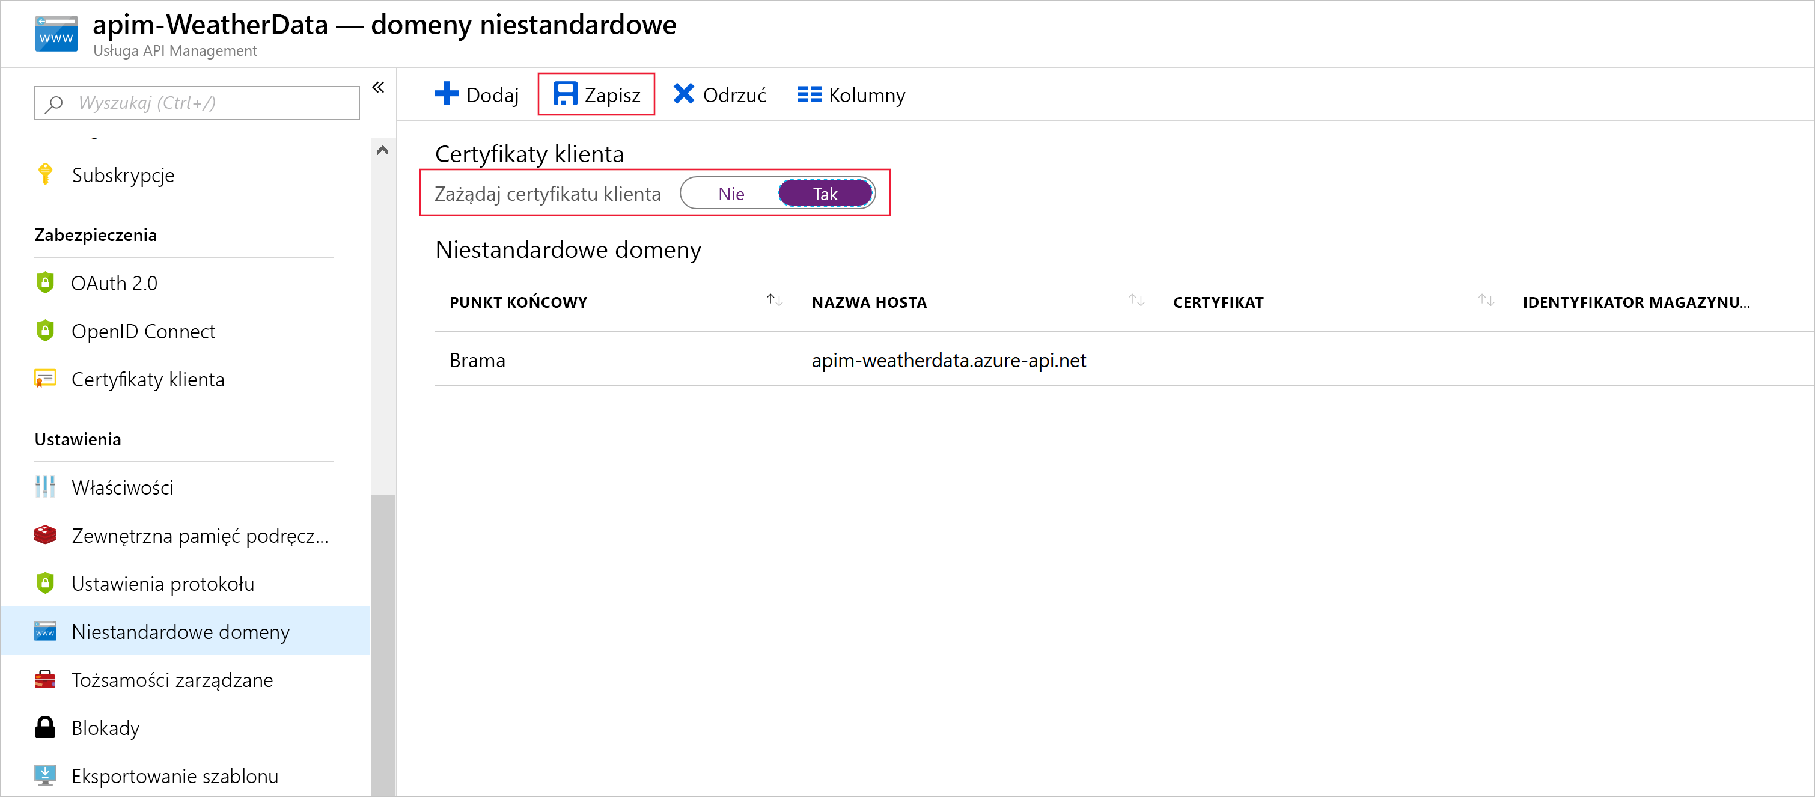Click the API Management www service icon

tap(56, 34)
